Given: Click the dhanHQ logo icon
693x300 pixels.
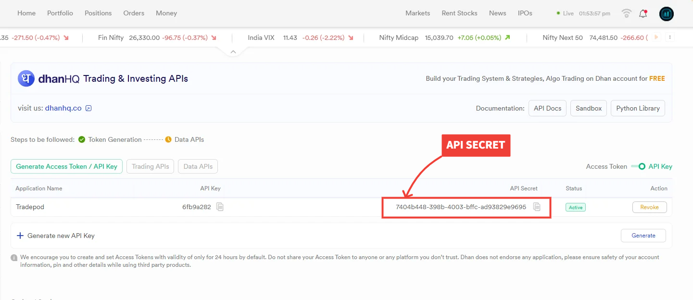Looking at the screenshot, I should [x=26, y=78].
